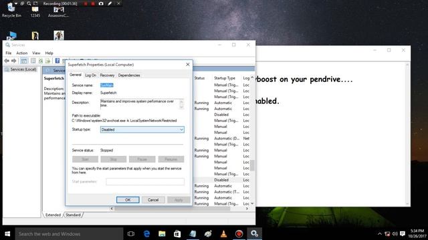
Task: Click the Resume service button
Action: coord(171,159)
